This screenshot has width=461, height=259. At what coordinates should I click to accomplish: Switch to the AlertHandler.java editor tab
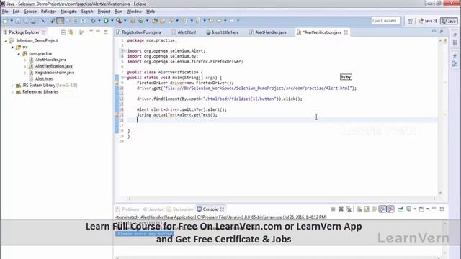[268, 32]
